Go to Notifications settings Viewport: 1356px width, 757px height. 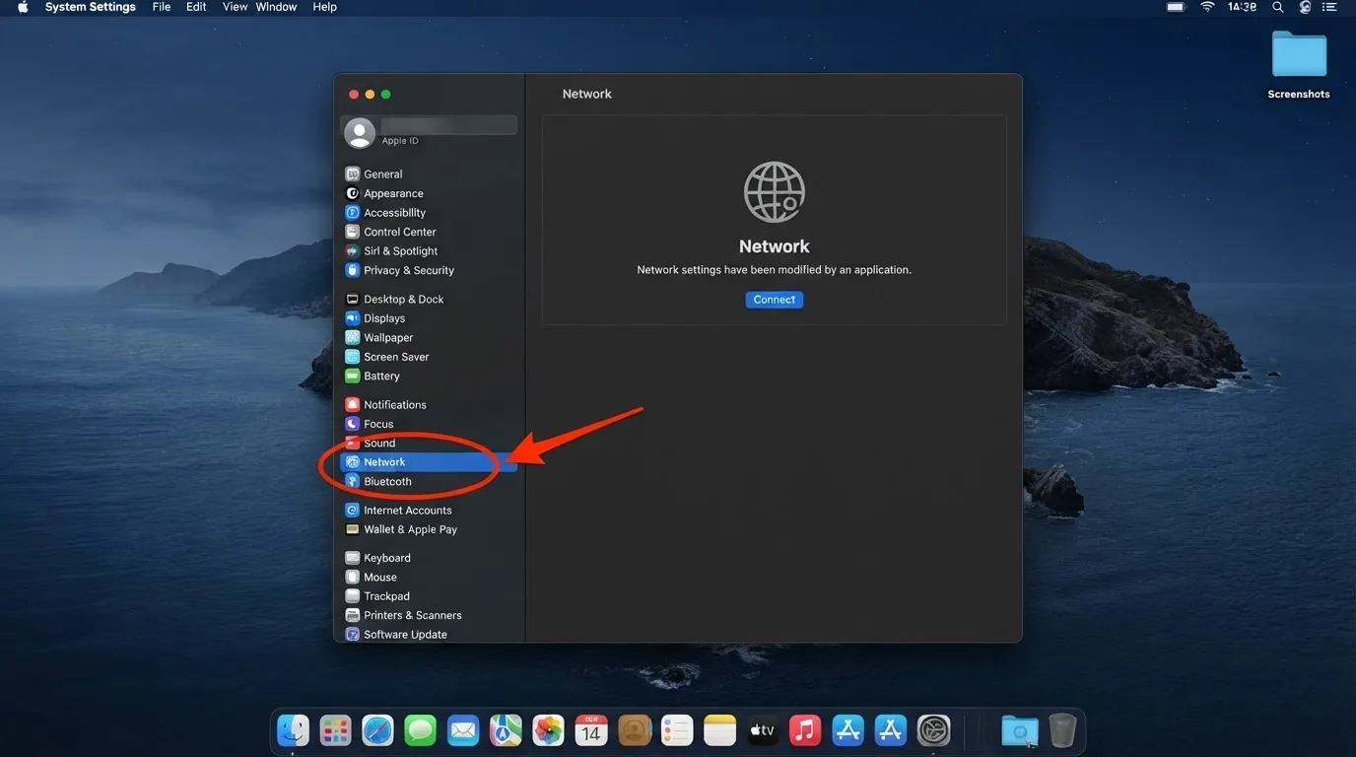(x=429, y=404)
